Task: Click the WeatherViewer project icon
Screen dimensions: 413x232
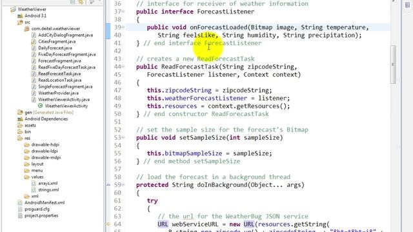Action: point(13,10)
